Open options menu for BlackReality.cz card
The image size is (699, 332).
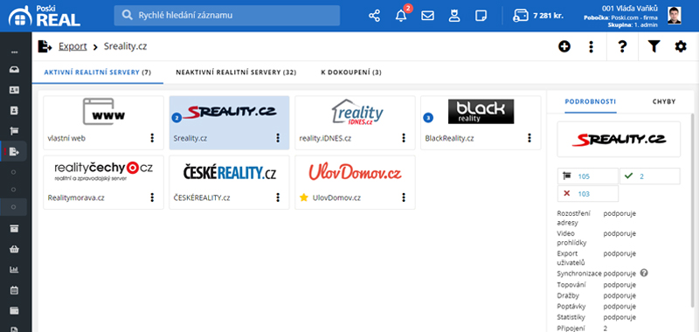(529, 138)
